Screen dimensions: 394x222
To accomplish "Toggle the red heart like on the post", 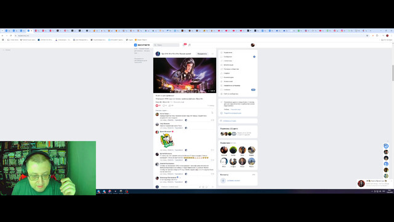I will pyautogui.click(x=157, y=105).
